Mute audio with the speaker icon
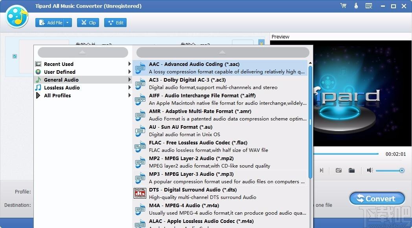This screenshot has width=412, height=228. pyautogui.click(x=370, y=171)
